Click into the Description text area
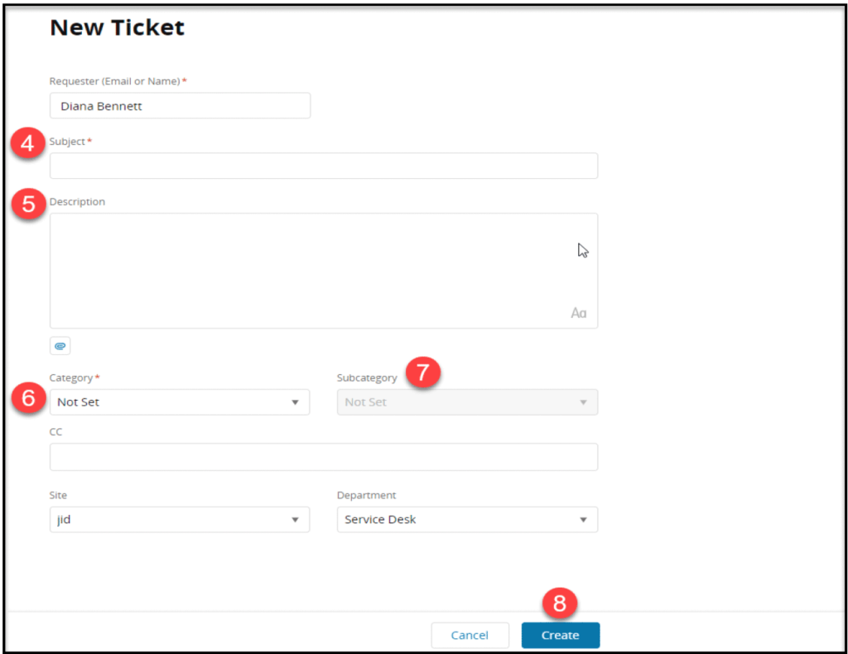 pos(324,271)
